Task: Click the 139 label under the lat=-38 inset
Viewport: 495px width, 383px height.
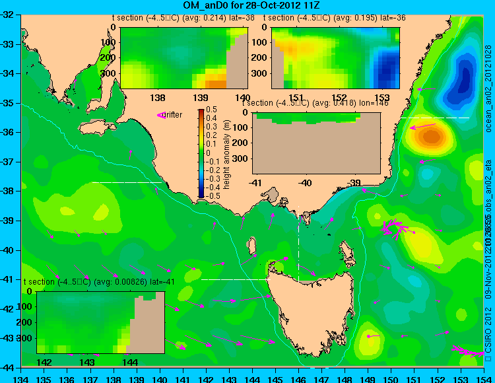Action: pos(201,98)
